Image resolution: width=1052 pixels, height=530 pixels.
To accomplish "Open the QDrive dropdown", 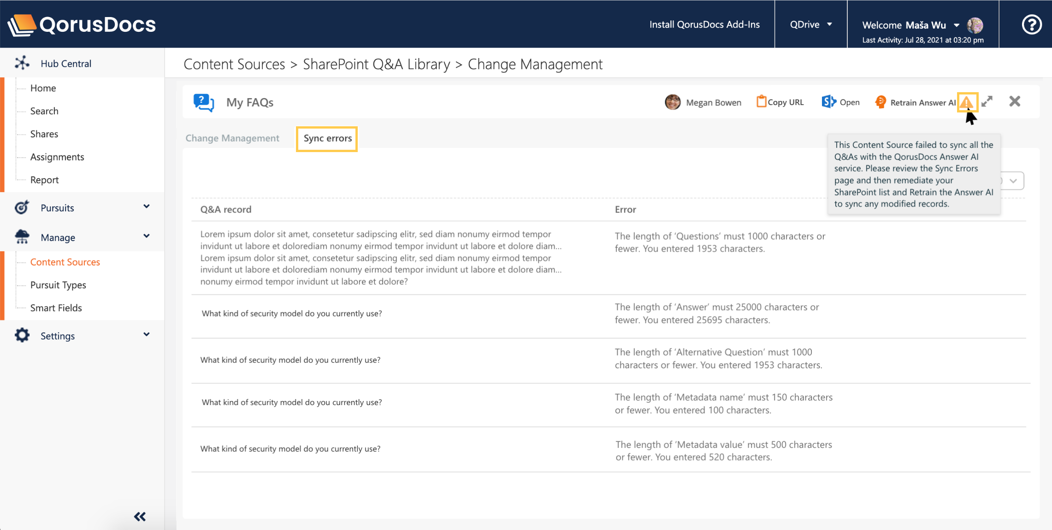I will coord(810,24).
